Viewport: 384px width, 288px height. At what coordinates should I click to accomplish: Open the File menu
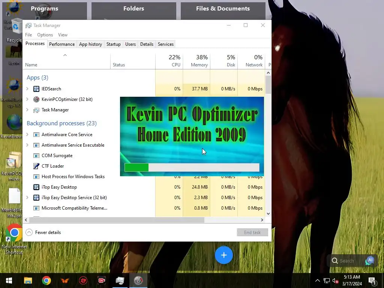28,35
